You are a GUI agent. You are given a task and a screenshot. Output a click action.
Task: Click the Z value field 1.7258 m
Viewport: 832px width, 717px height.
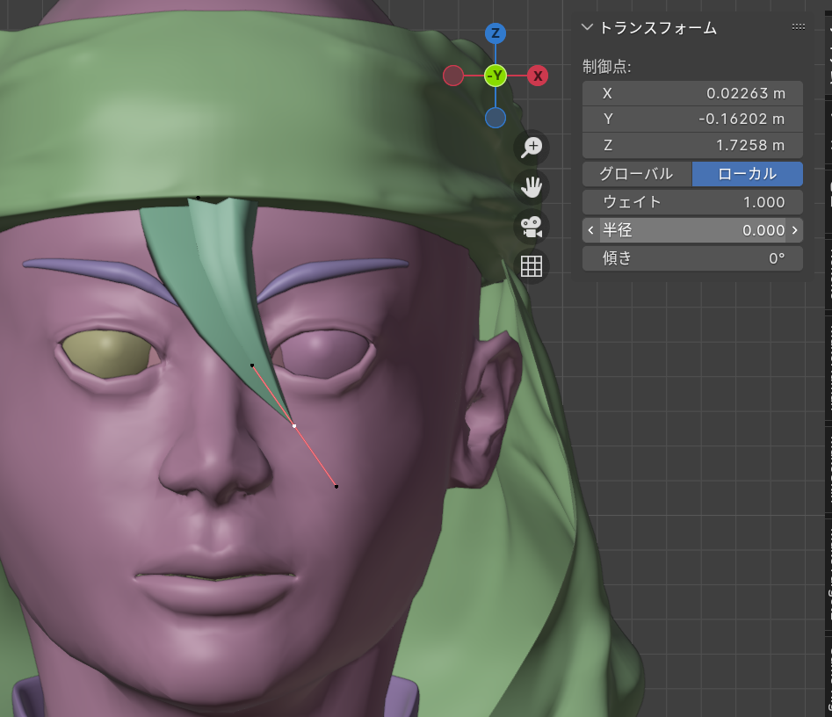click(692, 145)
